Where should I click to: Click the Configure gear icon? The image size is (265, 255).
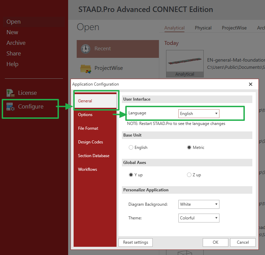pos(11,107)
